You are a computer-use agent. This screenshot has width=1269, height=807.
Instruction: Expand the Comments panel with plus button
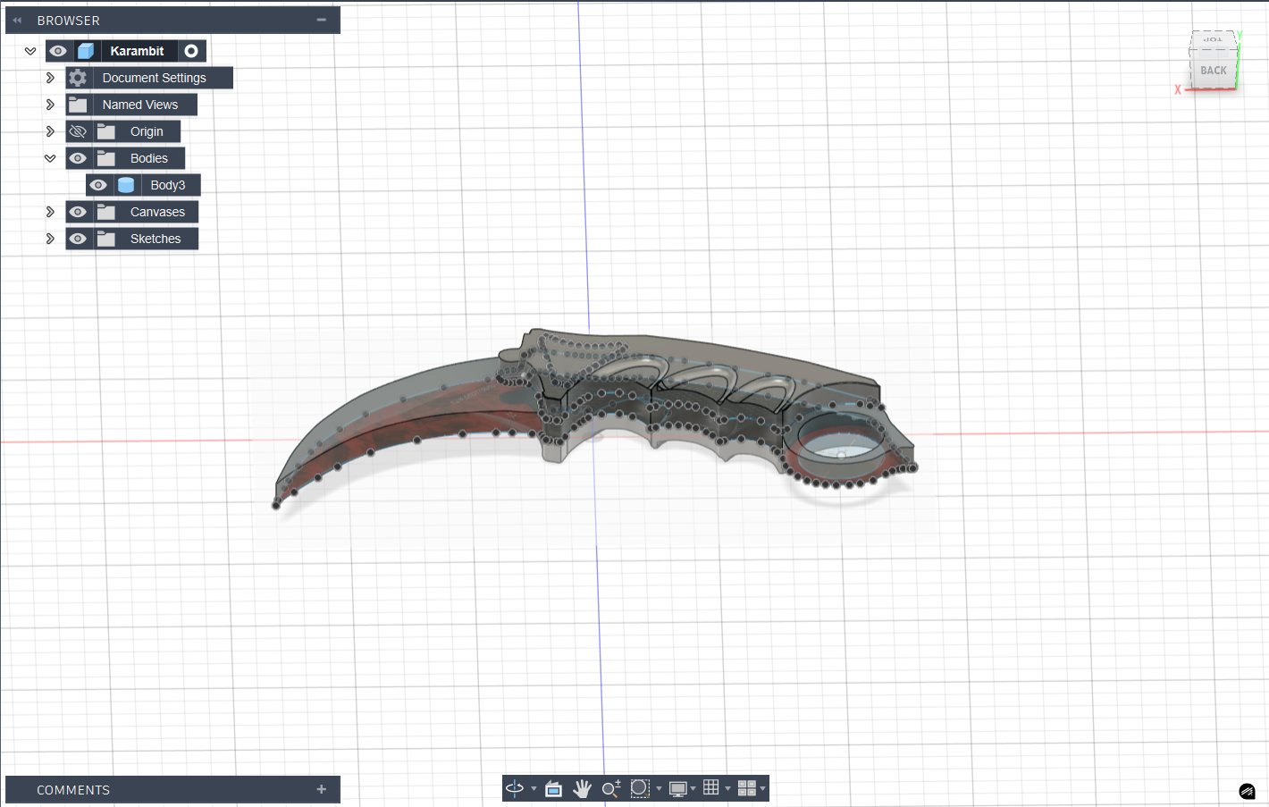click(x=322, y=789)
